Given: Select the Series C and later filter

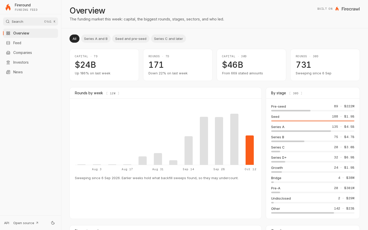Looking at the screenshot, I should click(x=168, y=39).
